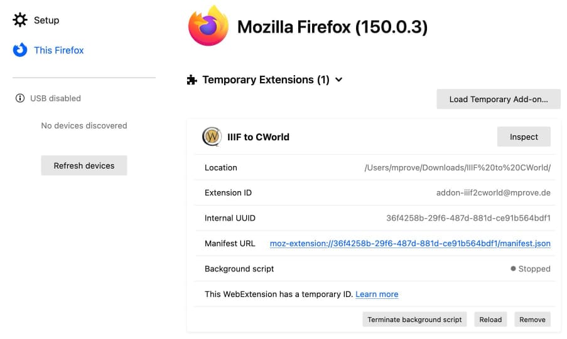
Task: Inspect the IIIF to CWorld extension
Action: click(524, 137)
